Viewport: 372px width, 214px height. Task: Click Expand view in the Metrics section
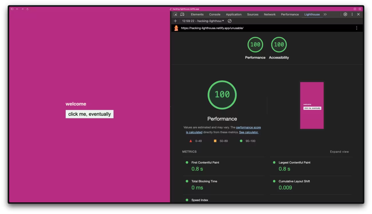coord(339,151)
